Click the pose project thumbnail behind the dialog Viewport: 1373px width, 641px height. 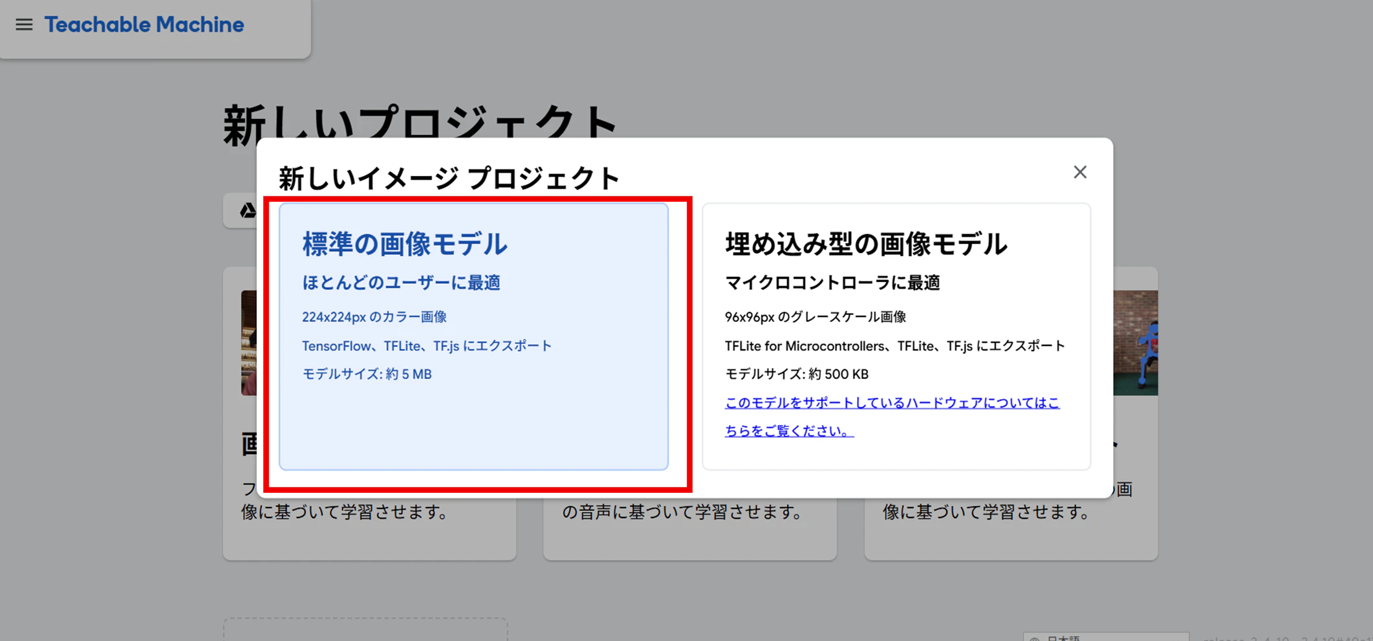pos(1136,343)
